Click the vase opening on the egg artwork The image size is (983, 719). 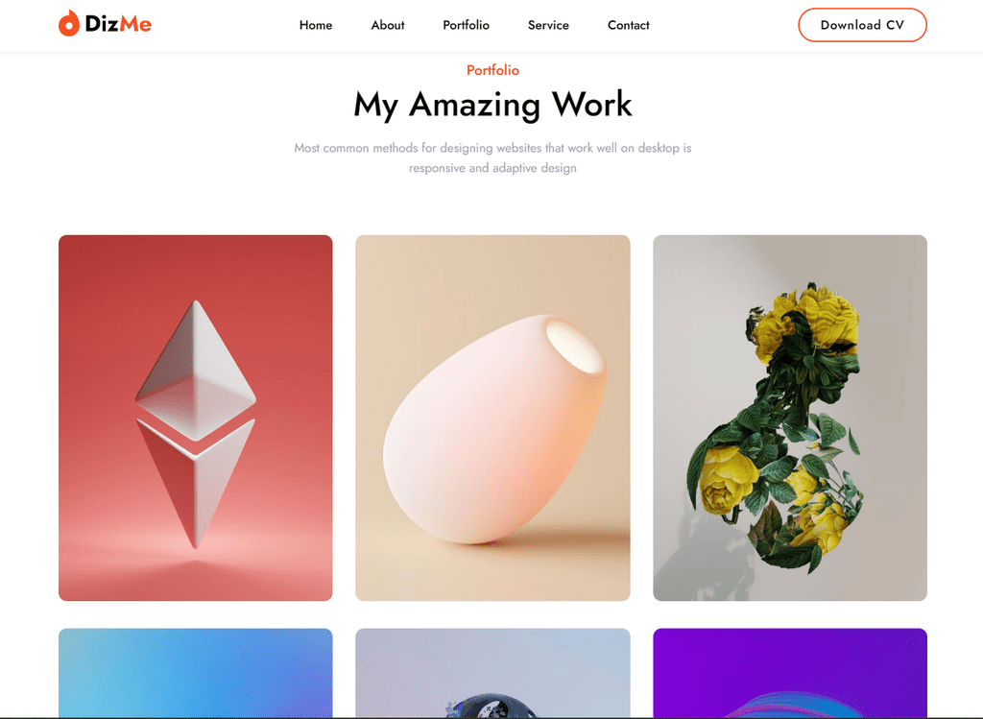[574, 346]
